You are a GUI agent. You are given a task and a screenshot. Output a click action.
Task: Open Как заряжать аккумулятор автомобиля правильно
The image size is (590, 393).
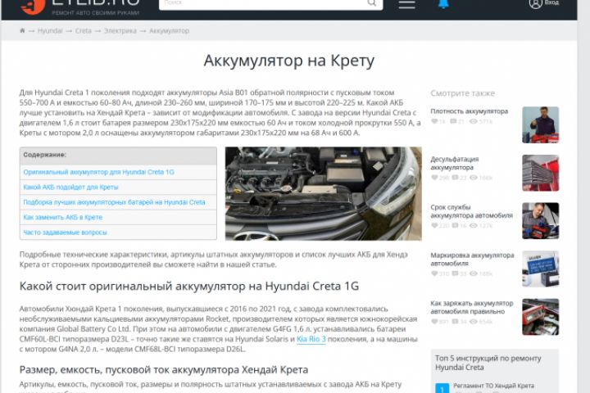click(x=471, y=307)
